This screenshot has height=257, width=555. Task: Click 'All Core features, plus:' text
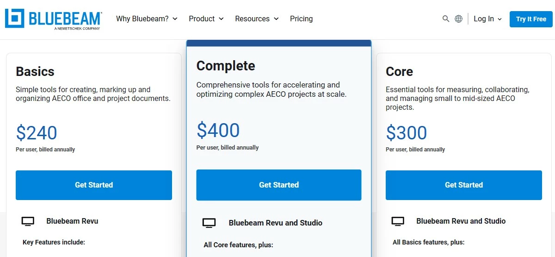pyautogui.click(x=238, y=244)
